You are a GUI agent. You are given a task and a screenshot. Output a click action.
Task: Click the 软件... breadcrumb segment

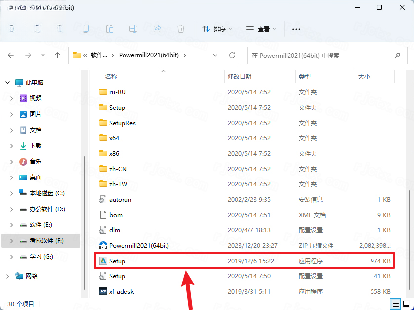click(x=99, y=55)
